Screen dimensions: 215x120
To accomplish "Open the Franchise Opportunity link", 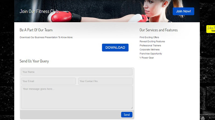I will tap(150, 54).
